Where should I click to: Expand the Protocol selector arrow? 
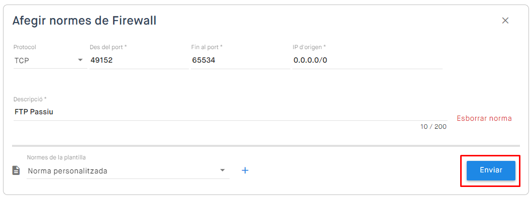coord(80,60)
